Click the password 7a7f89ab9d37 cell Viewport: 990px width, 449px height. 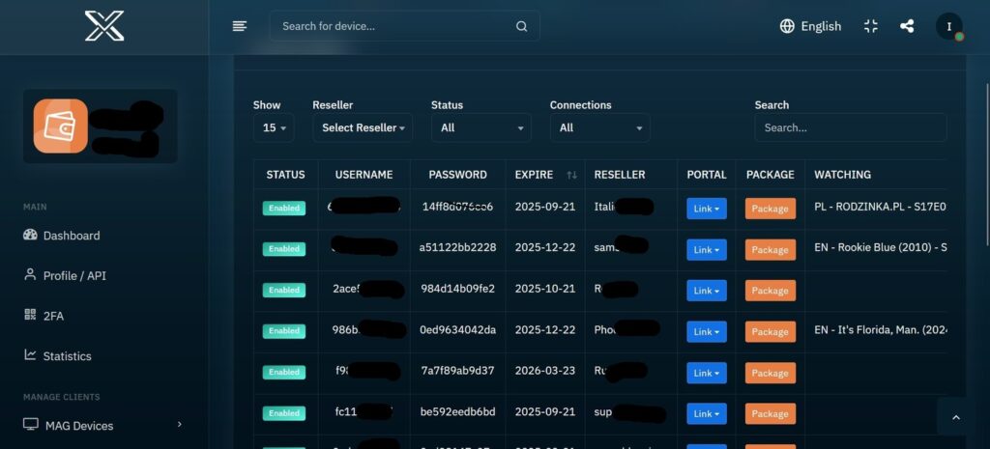(x=457, y=370)
